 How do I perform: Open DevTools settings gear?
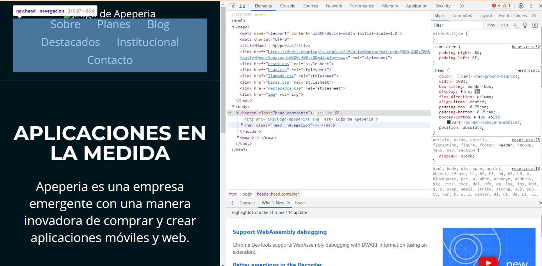click(521, 6)
